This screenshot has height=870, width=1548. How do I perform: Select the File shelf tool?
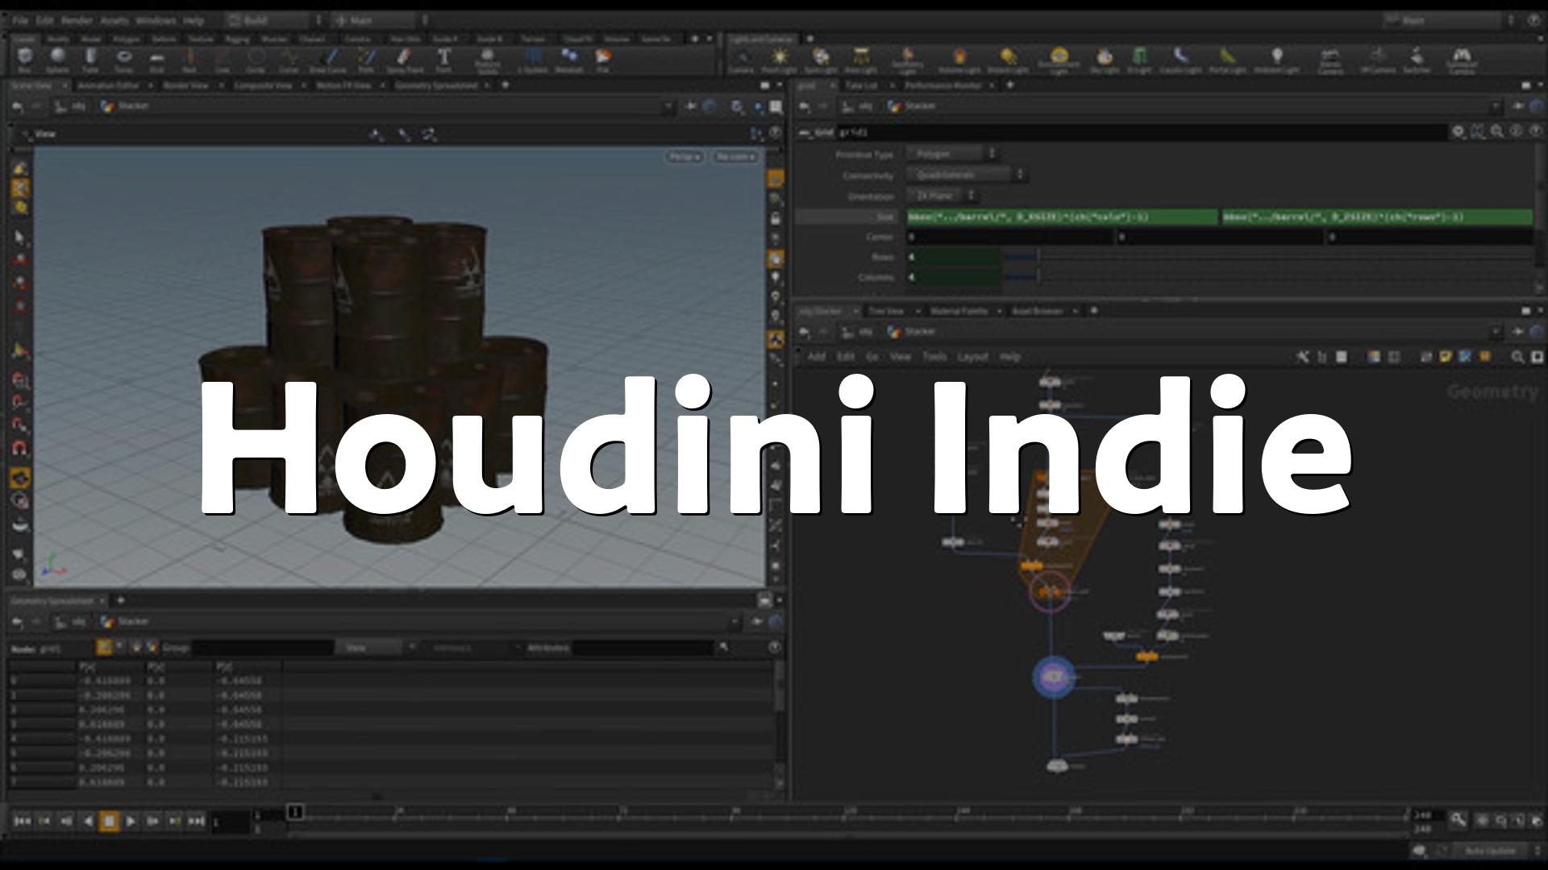point(603,60)
